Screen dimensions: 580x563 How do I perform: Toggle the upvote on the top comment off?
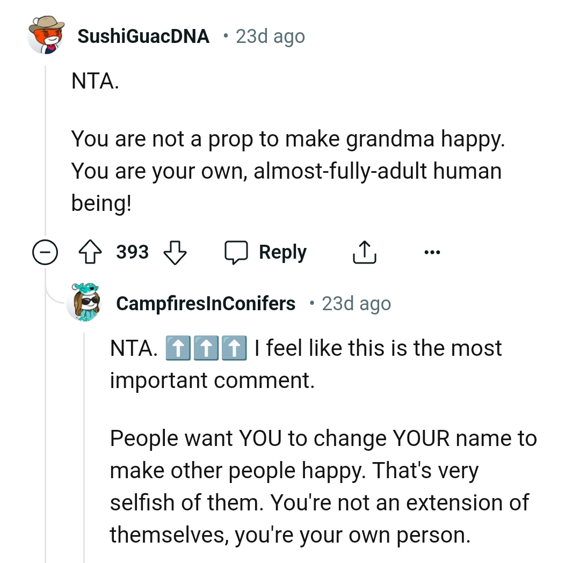click(90, 252)
